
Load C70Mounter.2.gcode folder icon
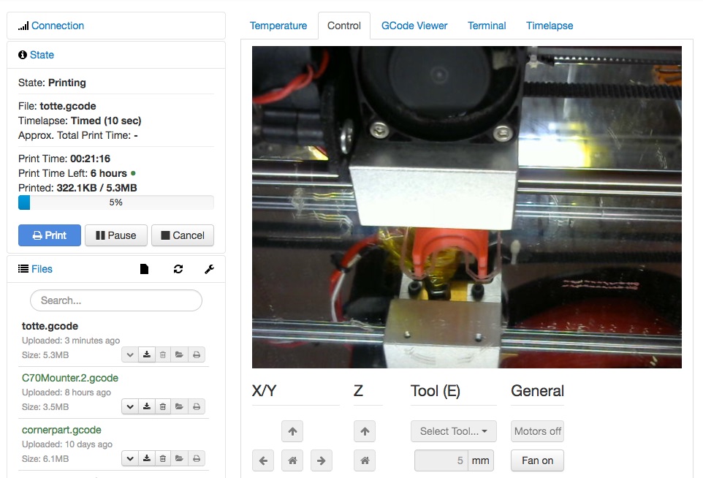click(x=179, y=406)
